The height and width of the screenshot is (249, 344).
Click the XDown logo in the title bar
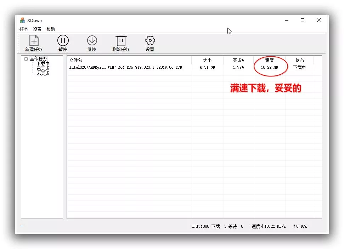tap(23, 20)
